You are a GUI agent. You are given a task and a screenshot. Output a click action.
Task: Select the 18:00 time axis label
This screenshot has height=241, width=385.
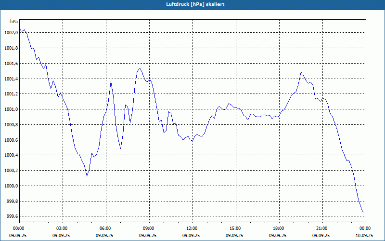point(278,228)
